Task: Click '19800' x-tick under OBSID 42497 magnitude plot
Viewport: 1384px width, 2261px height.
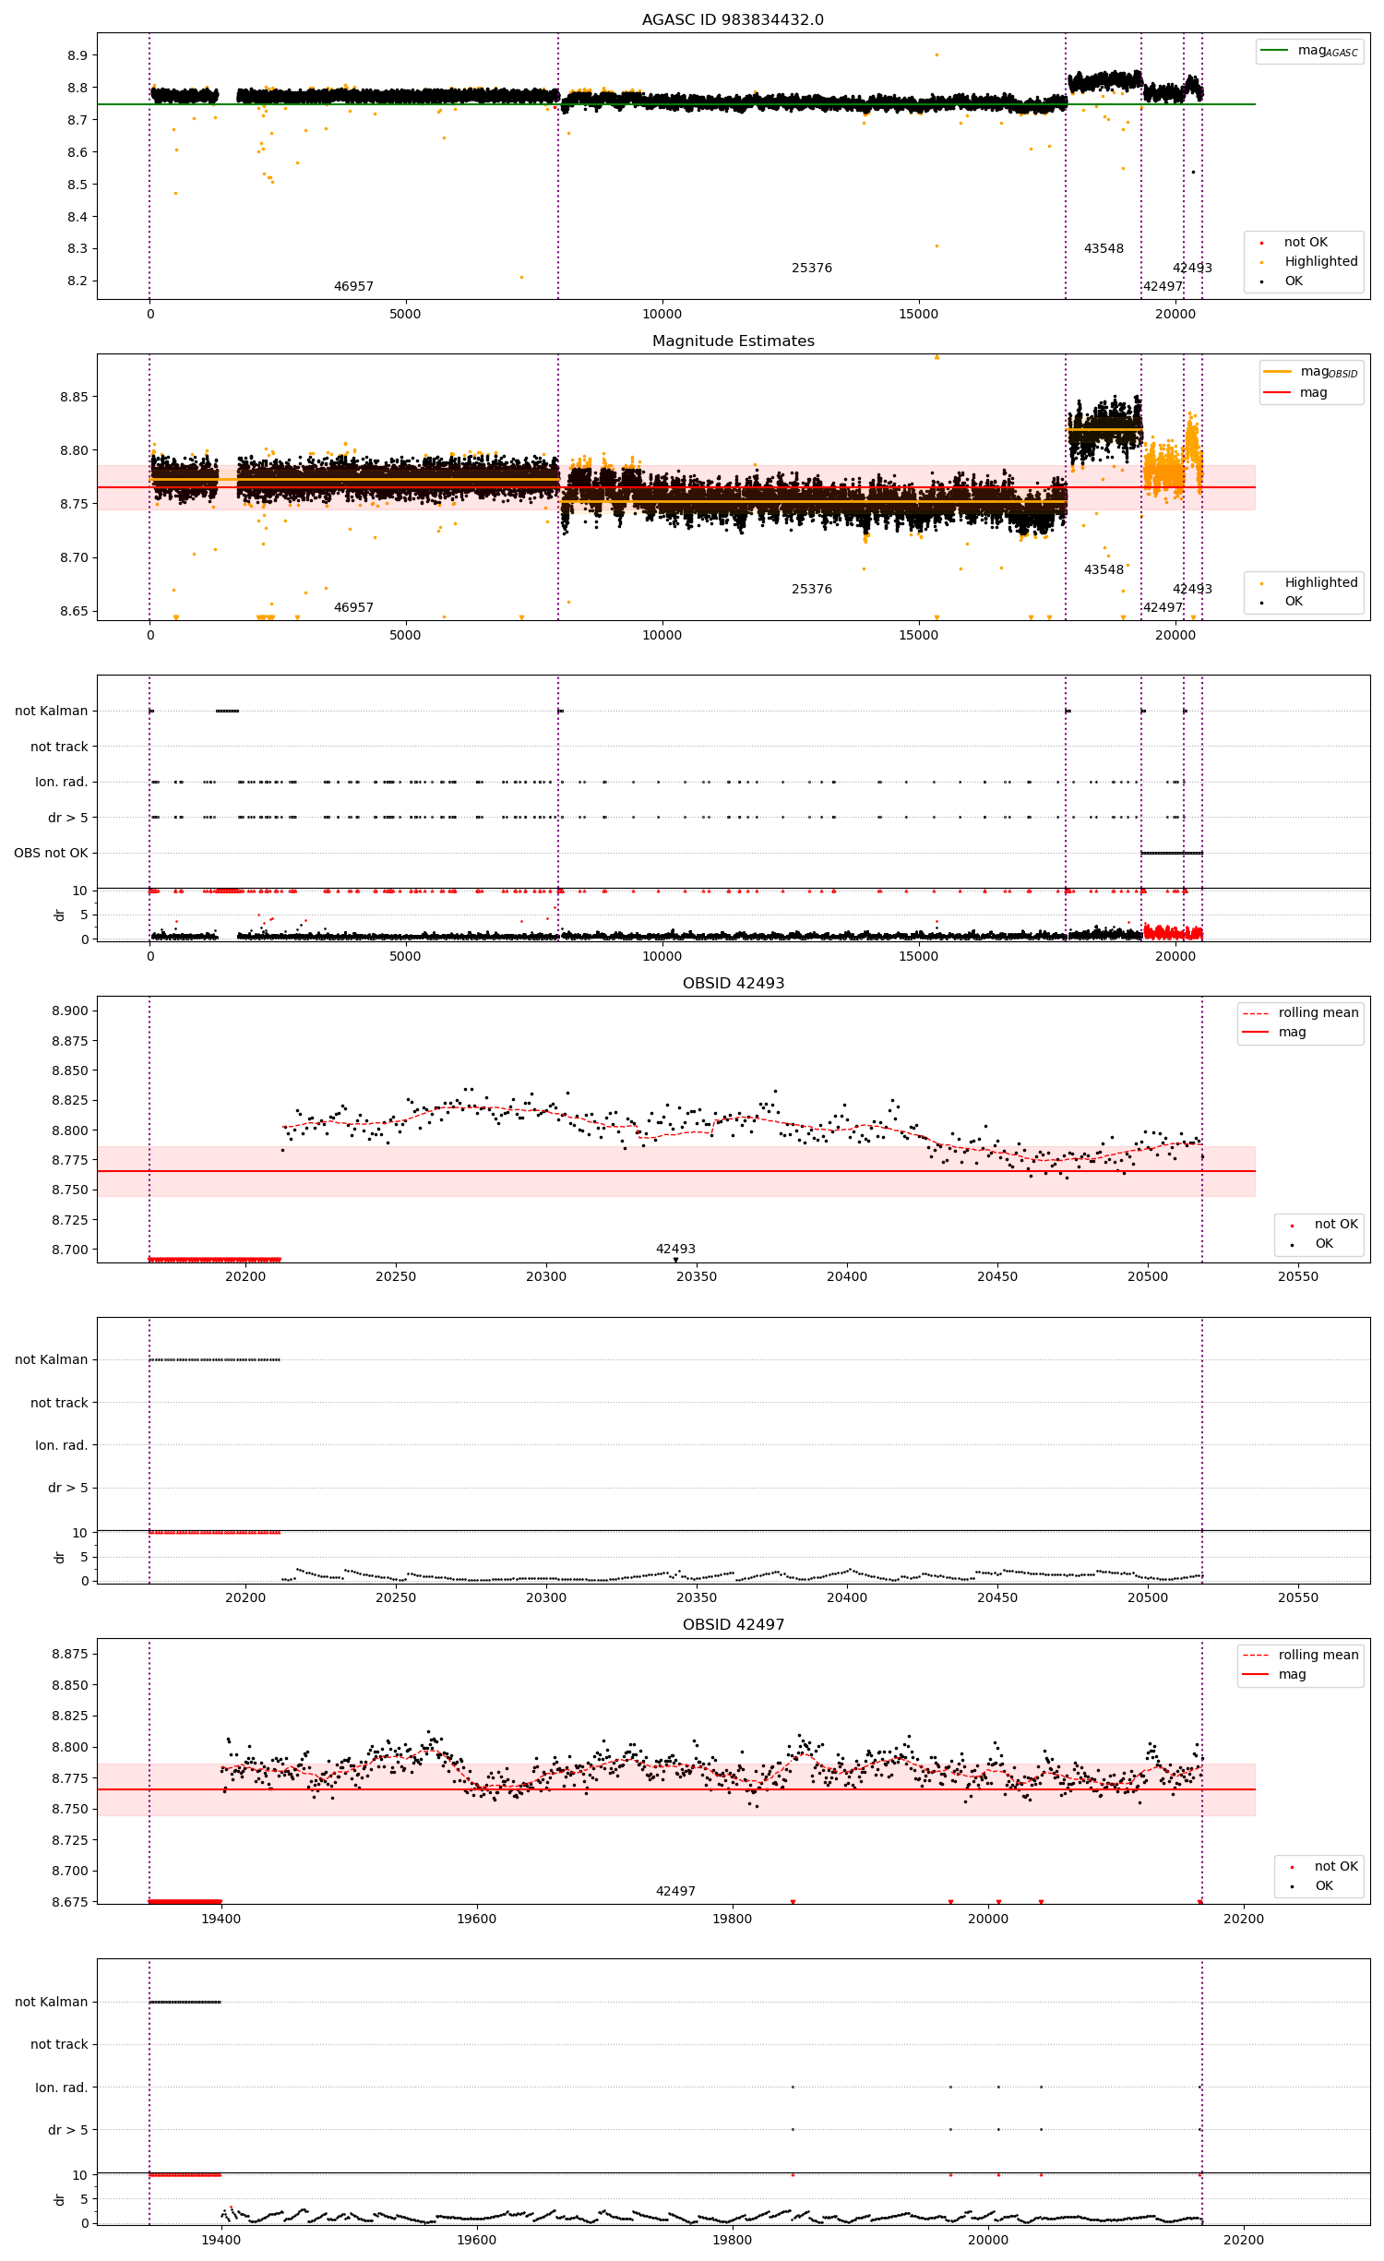Action: pos(733,1919)
